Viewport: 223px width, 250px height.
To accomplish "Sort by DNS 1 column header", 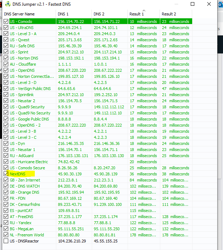I will click(x=74, y=14).
